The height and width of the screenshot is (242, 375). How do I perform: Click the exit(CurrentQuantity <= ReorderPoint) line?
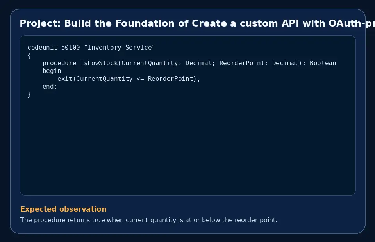tap(129, 79)
